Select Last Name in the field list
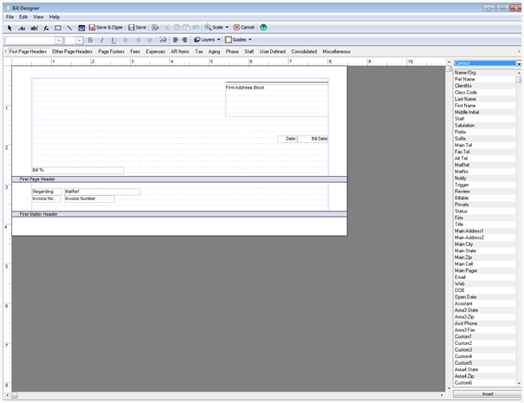524x403 pixels. pyautogui.click(x=484, y=99)
